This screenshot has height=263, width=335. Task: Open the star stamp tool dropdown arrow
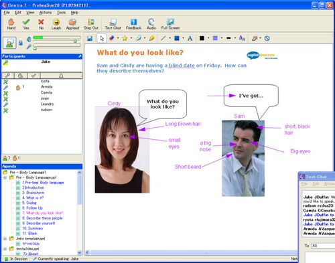click(x=131, y=38)
